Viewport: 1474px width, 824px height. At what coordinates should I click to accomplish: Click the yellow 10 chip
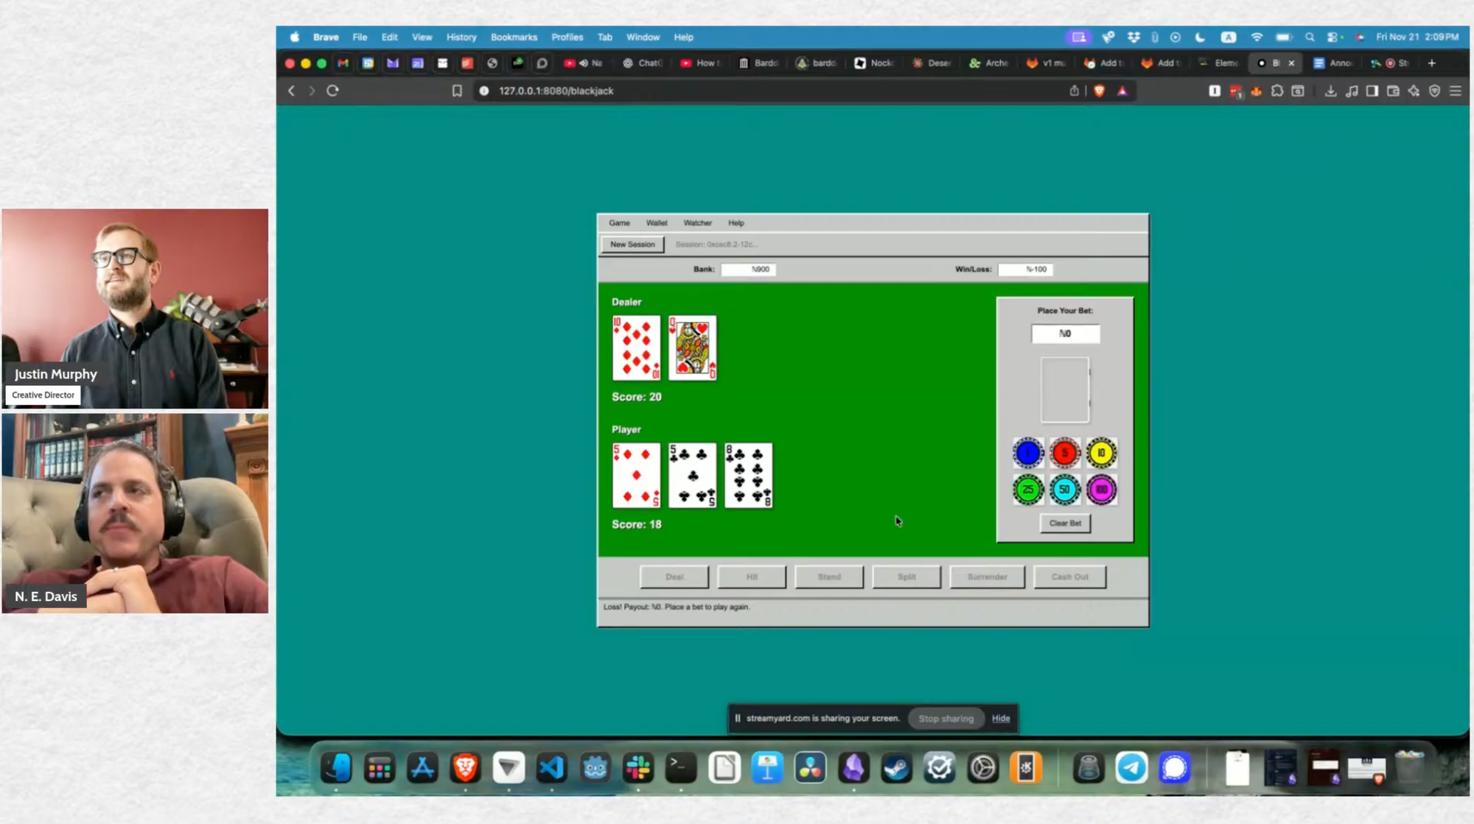tap(1101, 453)
